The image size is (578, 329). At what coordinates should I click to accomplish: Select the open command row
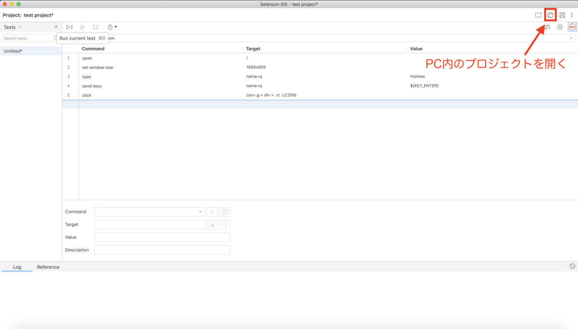(320, 58)
